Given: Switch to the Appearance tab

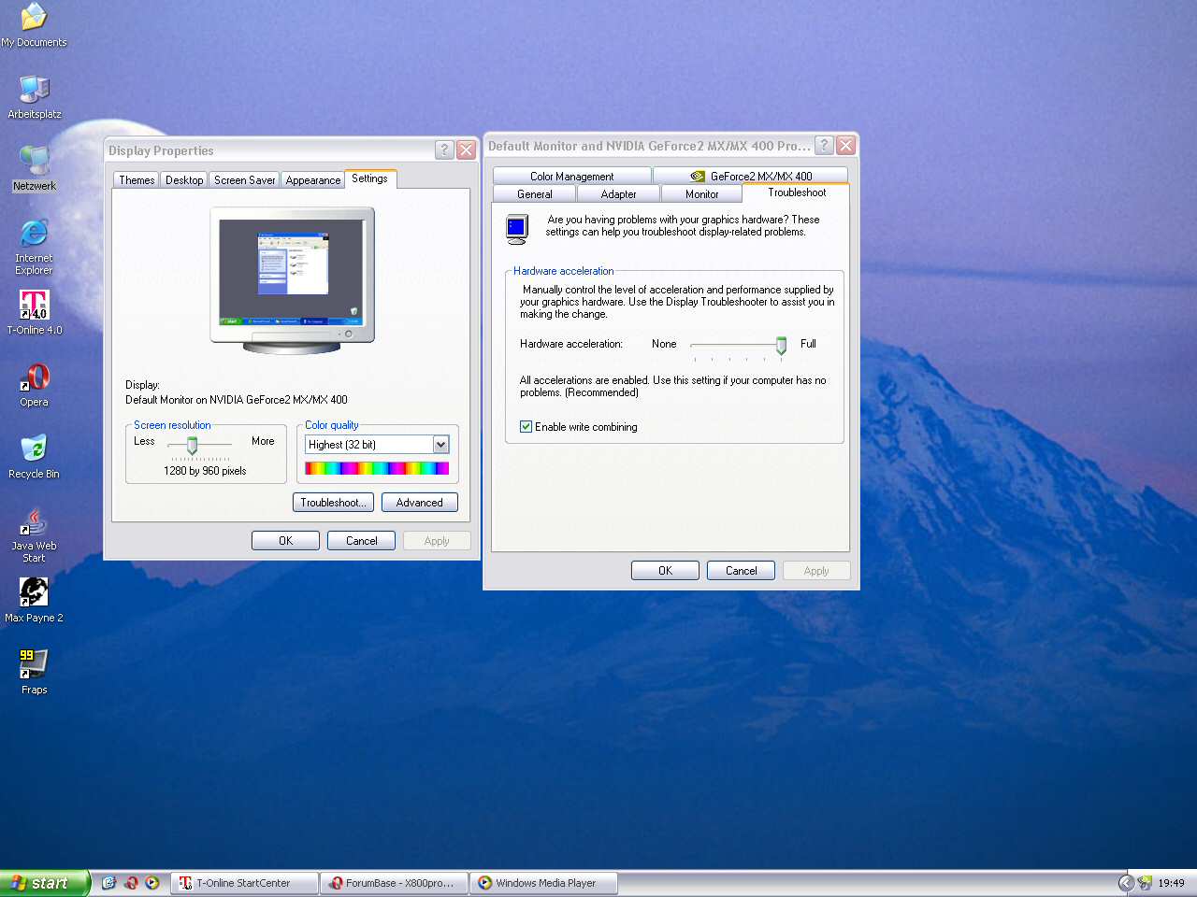Looking at the screenshot, I should [x=313, y=180].
